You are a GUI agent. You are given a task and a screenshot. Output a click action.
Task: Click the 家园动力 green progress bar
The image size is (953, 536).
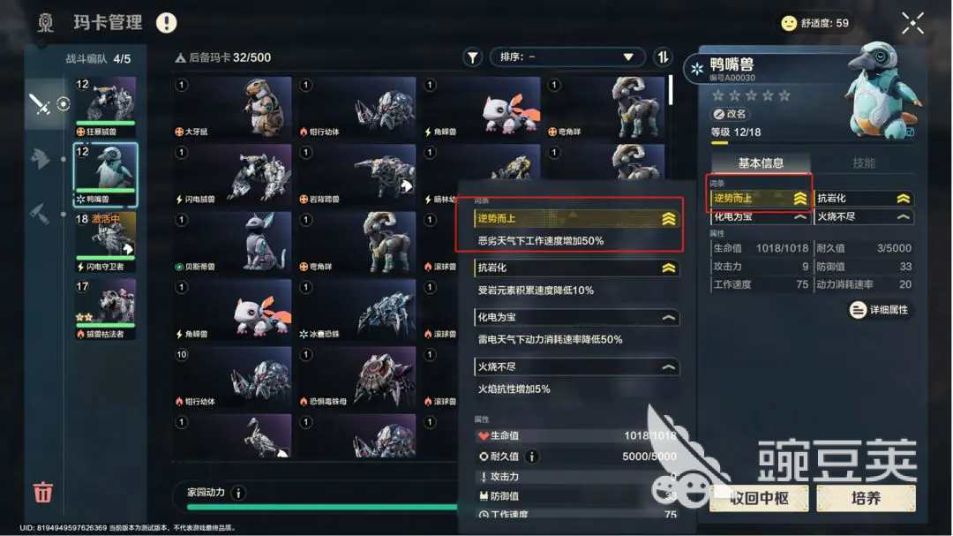[x=322, y=506]
